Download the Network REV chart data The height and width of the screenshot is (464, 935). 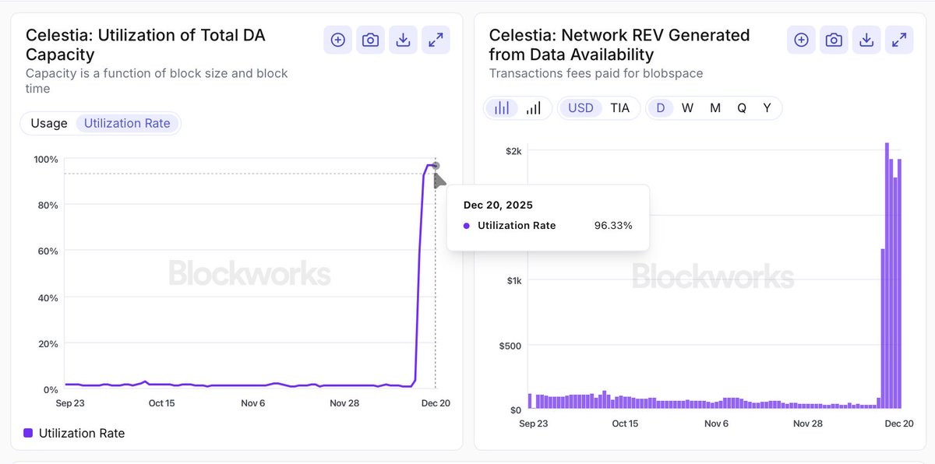[x=866, y=40]
